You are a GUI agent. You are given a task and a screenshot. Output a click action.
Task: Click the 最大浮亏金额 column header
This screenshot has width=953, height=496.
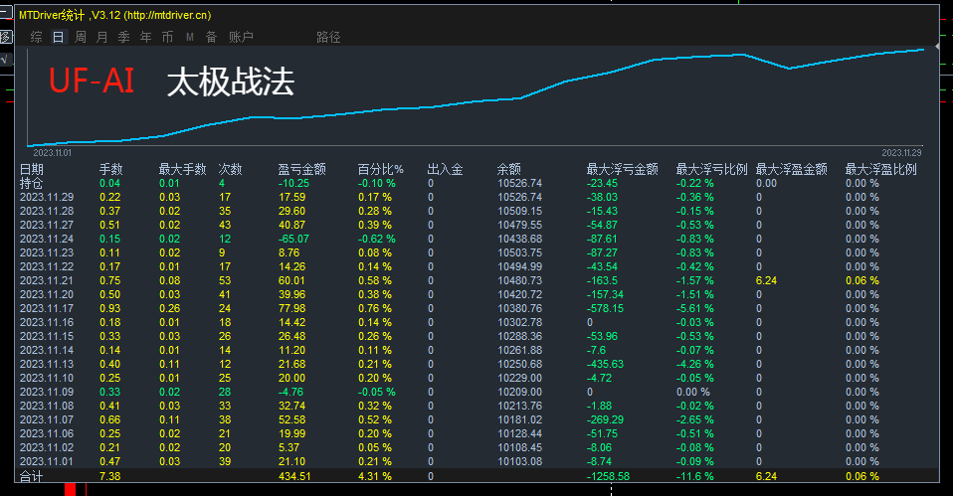(623, 169)
